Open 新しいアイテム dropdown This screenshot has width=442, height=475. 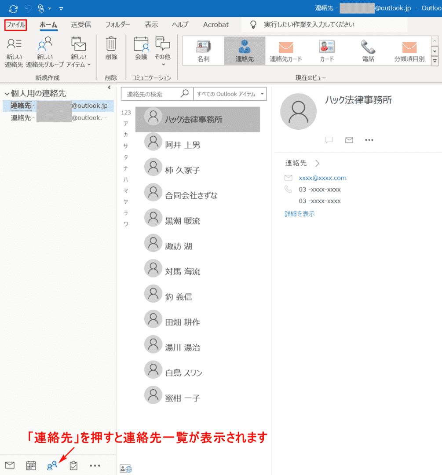tap(78, 52)
